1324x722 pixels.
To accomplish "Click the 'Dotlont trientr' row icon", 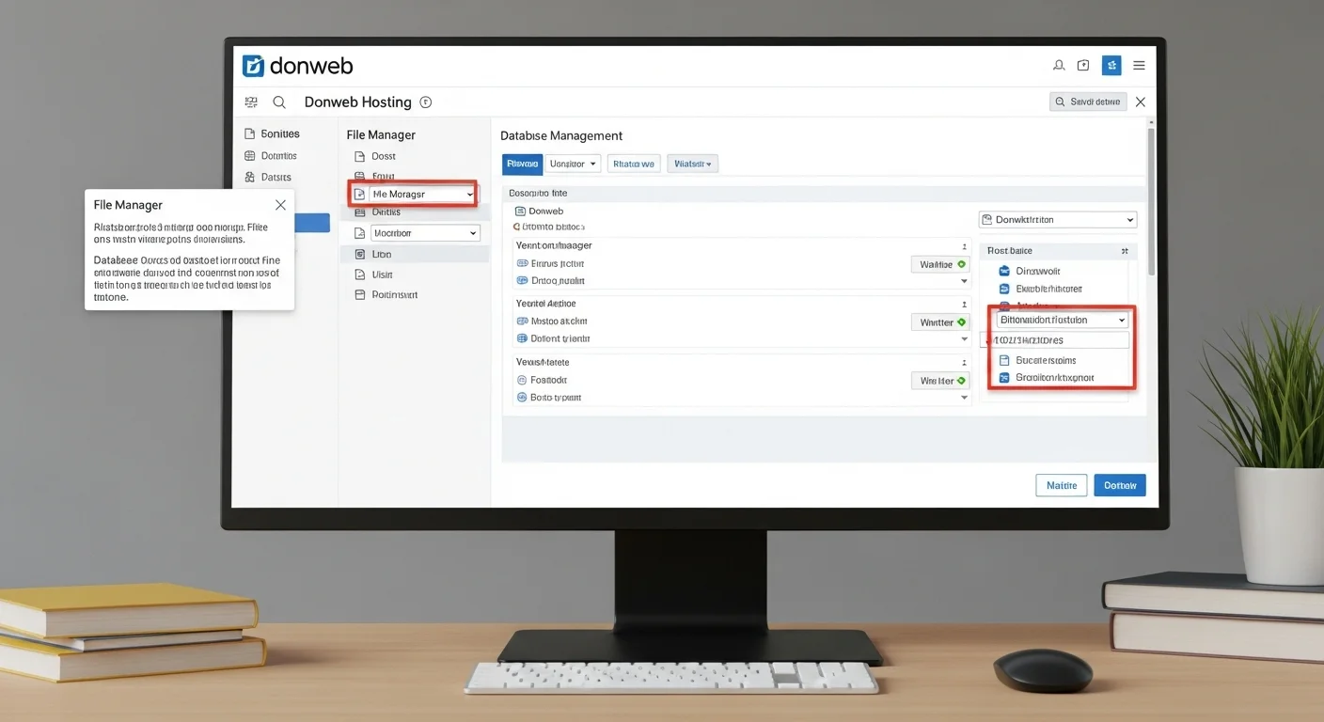I will (x=523, y=338).
